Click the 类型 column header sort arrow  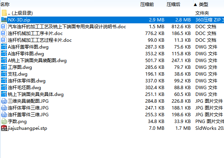coord(195,5)
